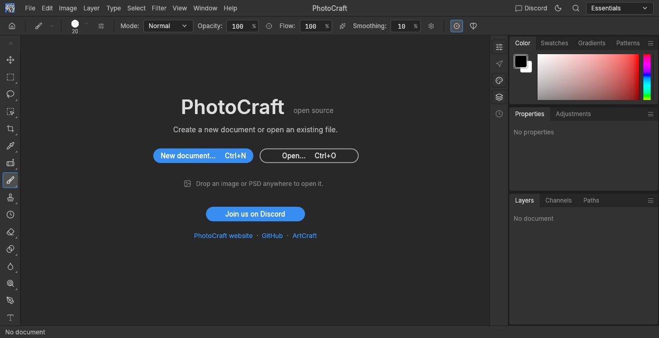Expand the toolbar double-chevron

(x=10, y=43)
